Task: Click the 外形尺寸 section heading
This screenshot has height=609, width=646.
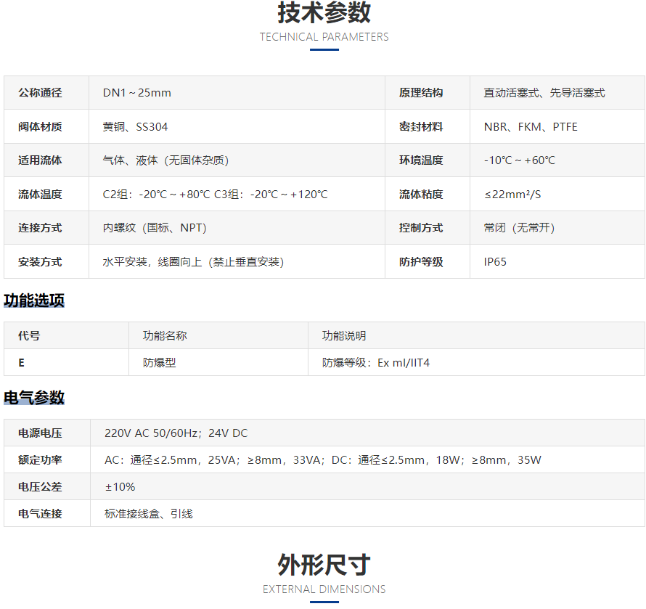Action: pos(324,565)
